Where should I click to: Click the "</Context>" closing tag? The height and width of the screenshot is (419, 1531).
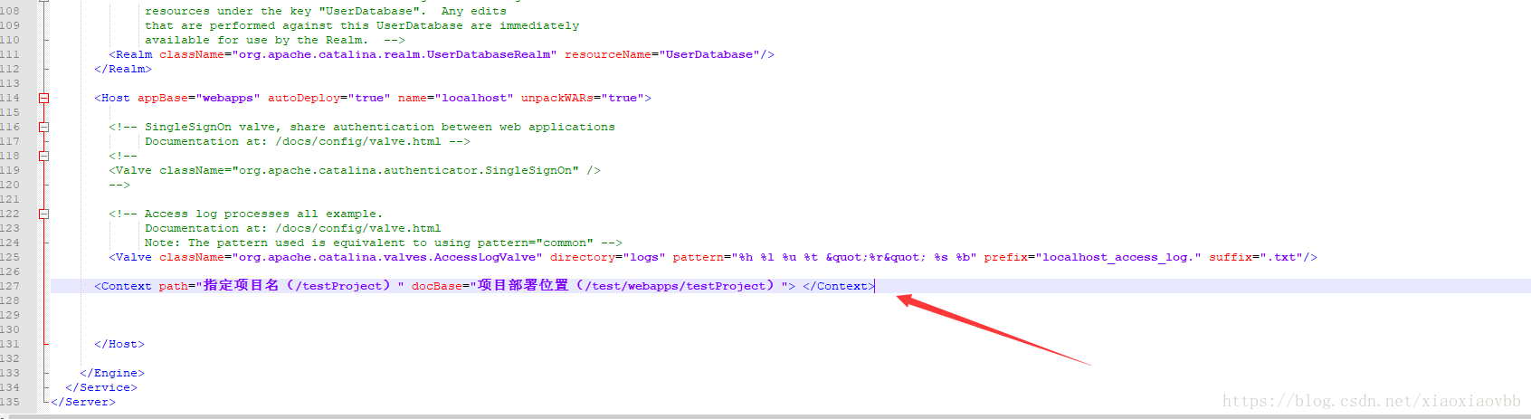pyautogui.click(x=839, y=286)
